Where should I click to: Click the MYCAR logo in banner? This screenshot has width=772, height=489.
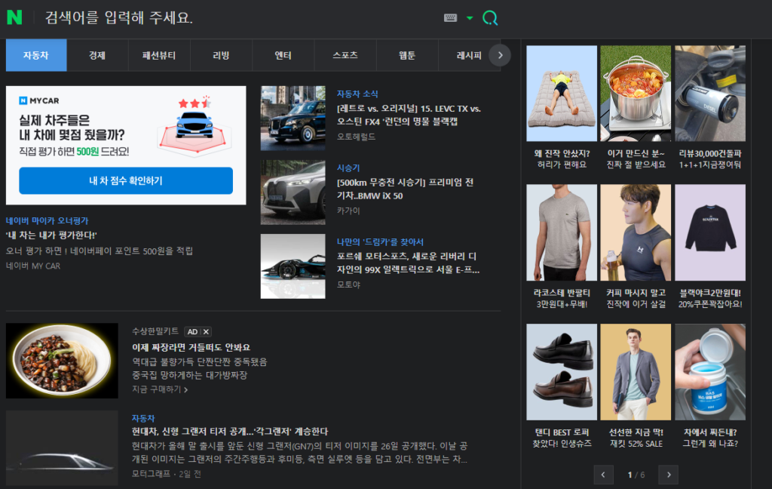[x=40, y=100]
